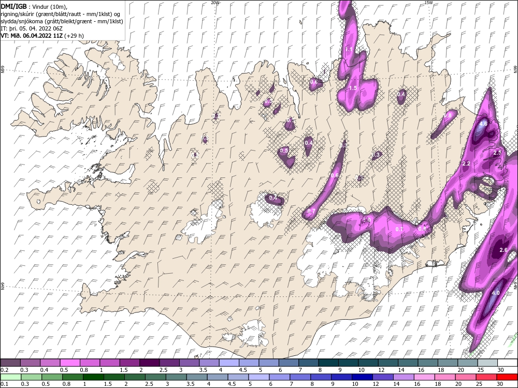Viewport: 518px width, 388px height.
Task: Click the 3.5 label in upper snow legend
Action: [x=203, y=370]
